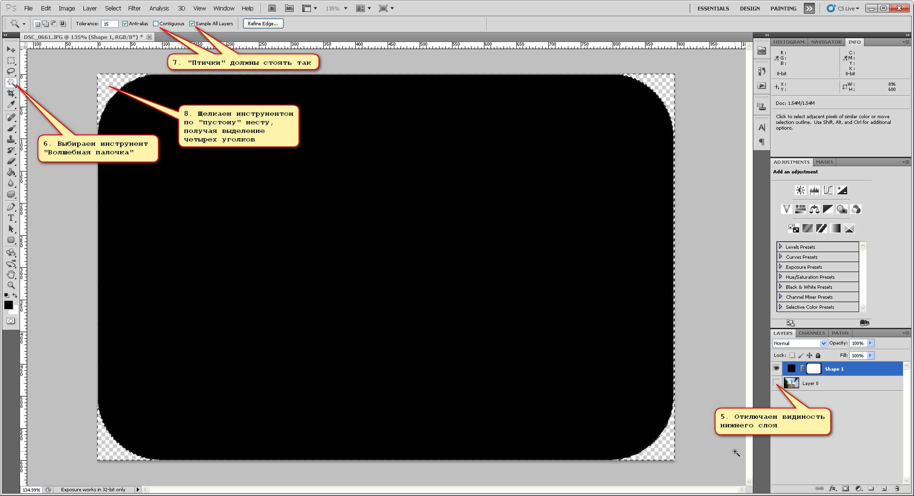Click the foreground color swatch

[8, 305]
